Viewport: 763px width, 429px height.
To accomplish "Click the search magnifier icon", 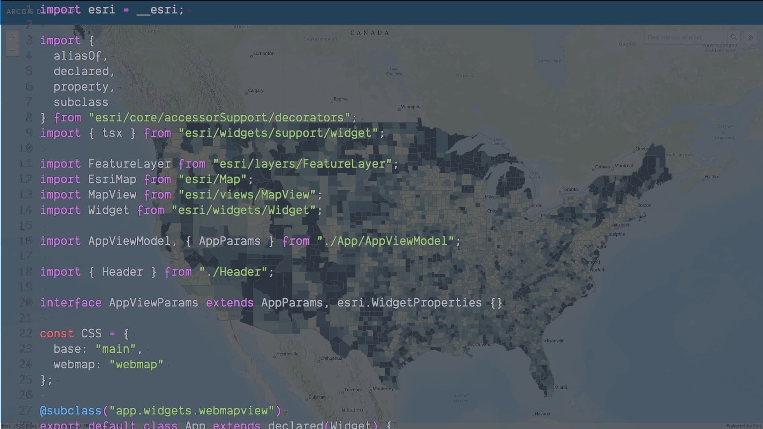I will [x=734, y=37].
